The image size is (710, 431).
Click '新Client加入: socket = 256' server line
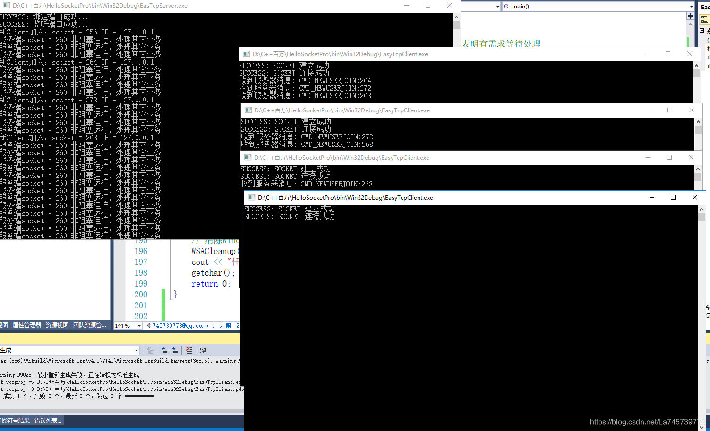click(77, 32)
